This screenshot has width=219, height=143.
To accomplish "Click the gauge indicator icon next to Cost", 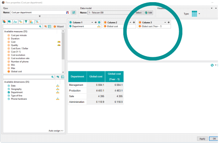I will pyautogui.click(x=59, y=42).
